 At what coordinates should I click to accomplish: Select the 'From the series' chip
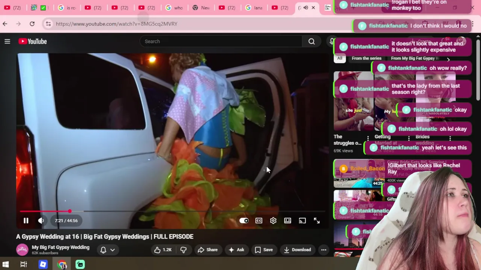pos(366,58)
